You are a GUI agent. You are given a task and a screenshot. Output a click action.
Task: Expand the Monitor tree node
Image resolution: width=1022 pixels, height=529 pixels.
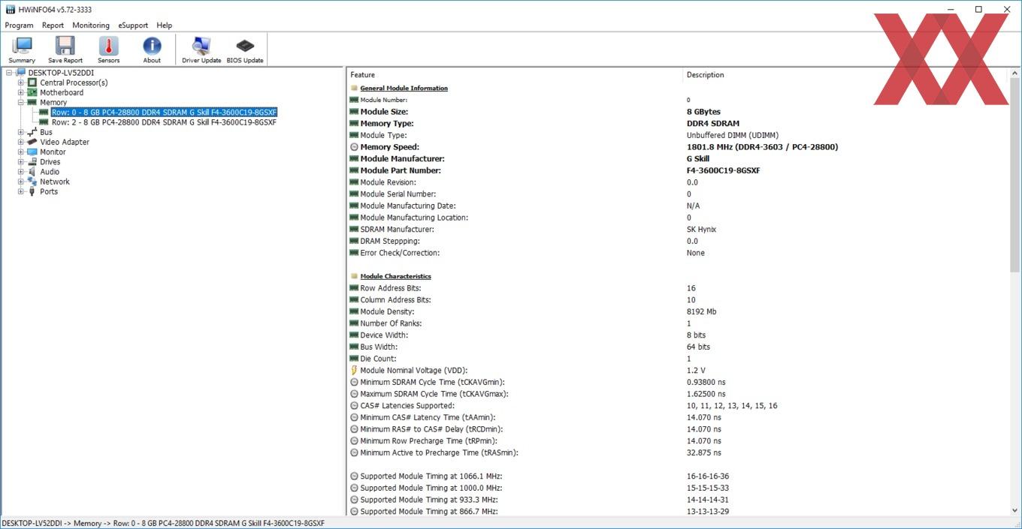(21, 152)
